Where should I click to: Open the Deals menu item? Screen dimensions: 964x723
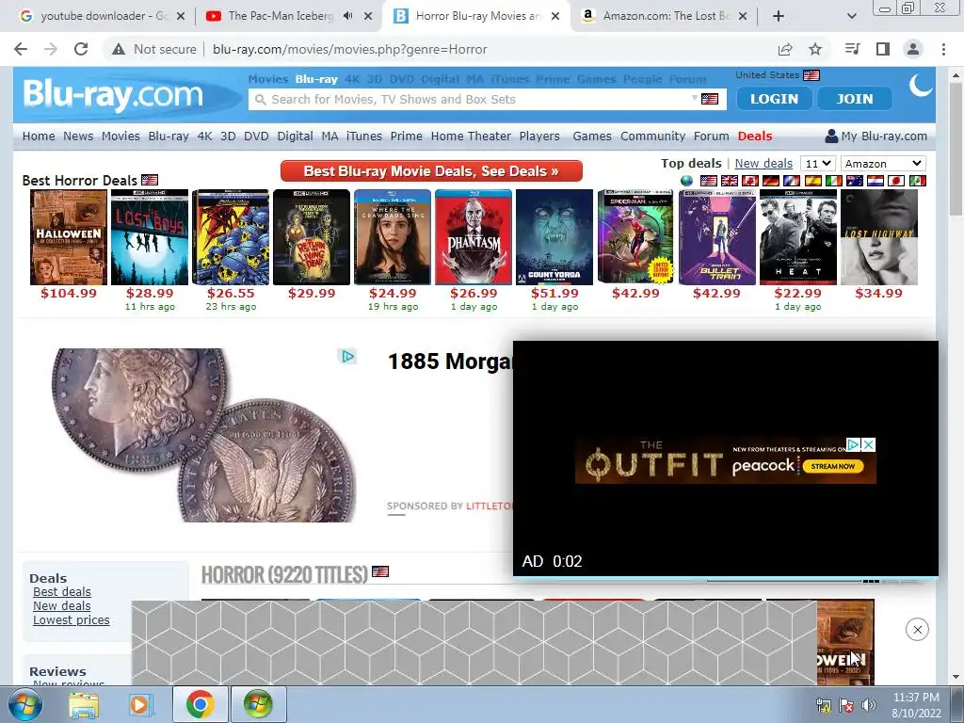(x=755, y=136)
